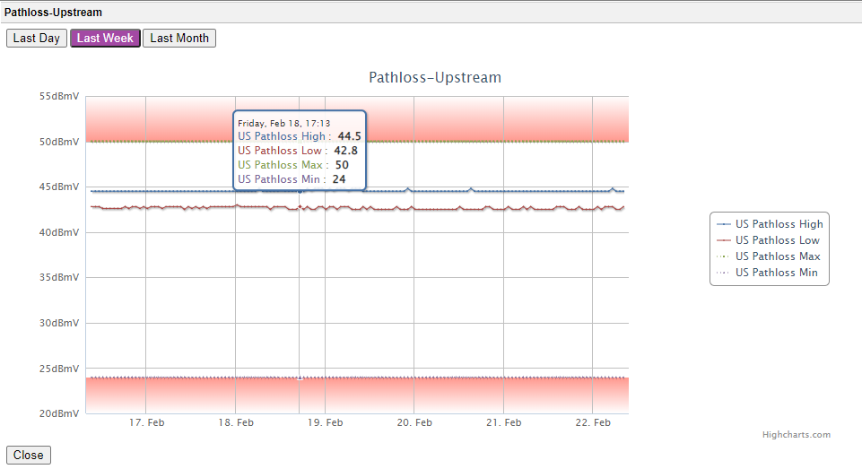The image size is (862, 469).
Task: Close the Pathloss-Upstream dialog
Action: (x=29, y=456)
